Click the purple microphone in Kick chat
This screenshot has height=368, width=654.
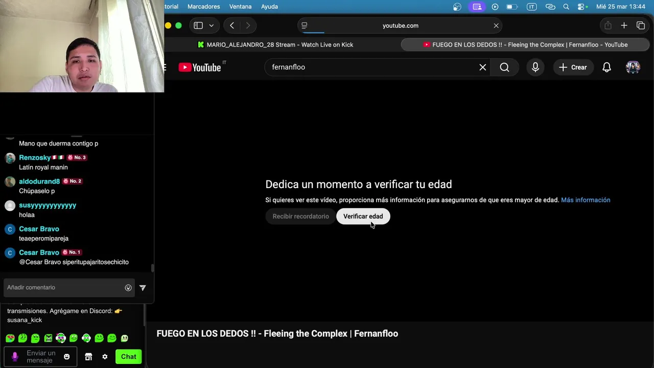[15, 356]
